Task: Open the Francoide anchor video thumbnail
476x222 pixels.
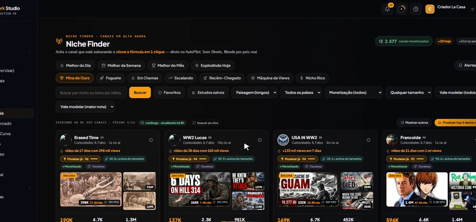Action: click(x=417, y=189)
